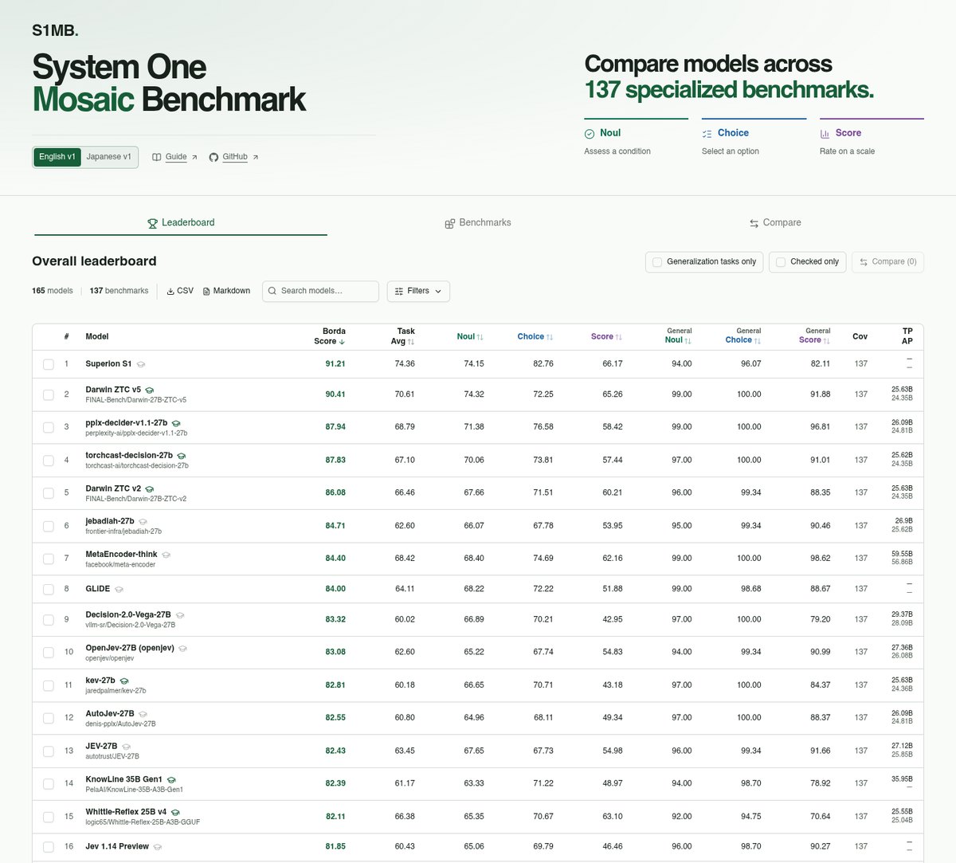The height and width of the screenshot is (863, 956).
Task: Sort by green Noul column header
Action: tap(470, 337)
